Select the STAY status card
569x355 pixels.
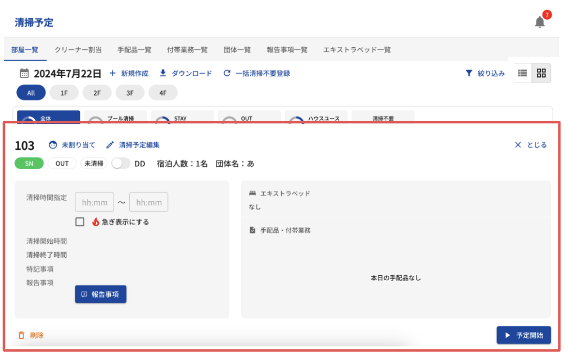coord(183,117)
